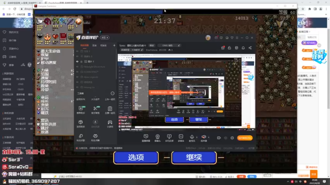Toggle visibility of ELDEN RING source
The image size is (330, 185).
click(x=77, y=72)
